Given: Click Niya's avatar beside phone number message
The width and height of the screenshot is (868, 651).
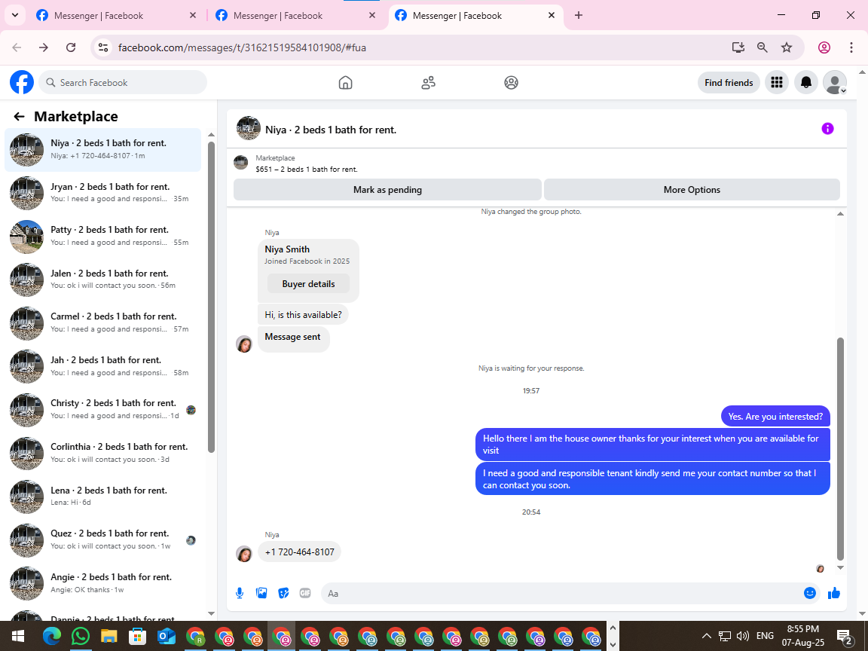Looking at the screenshot, I should click(x=244, y=554).
